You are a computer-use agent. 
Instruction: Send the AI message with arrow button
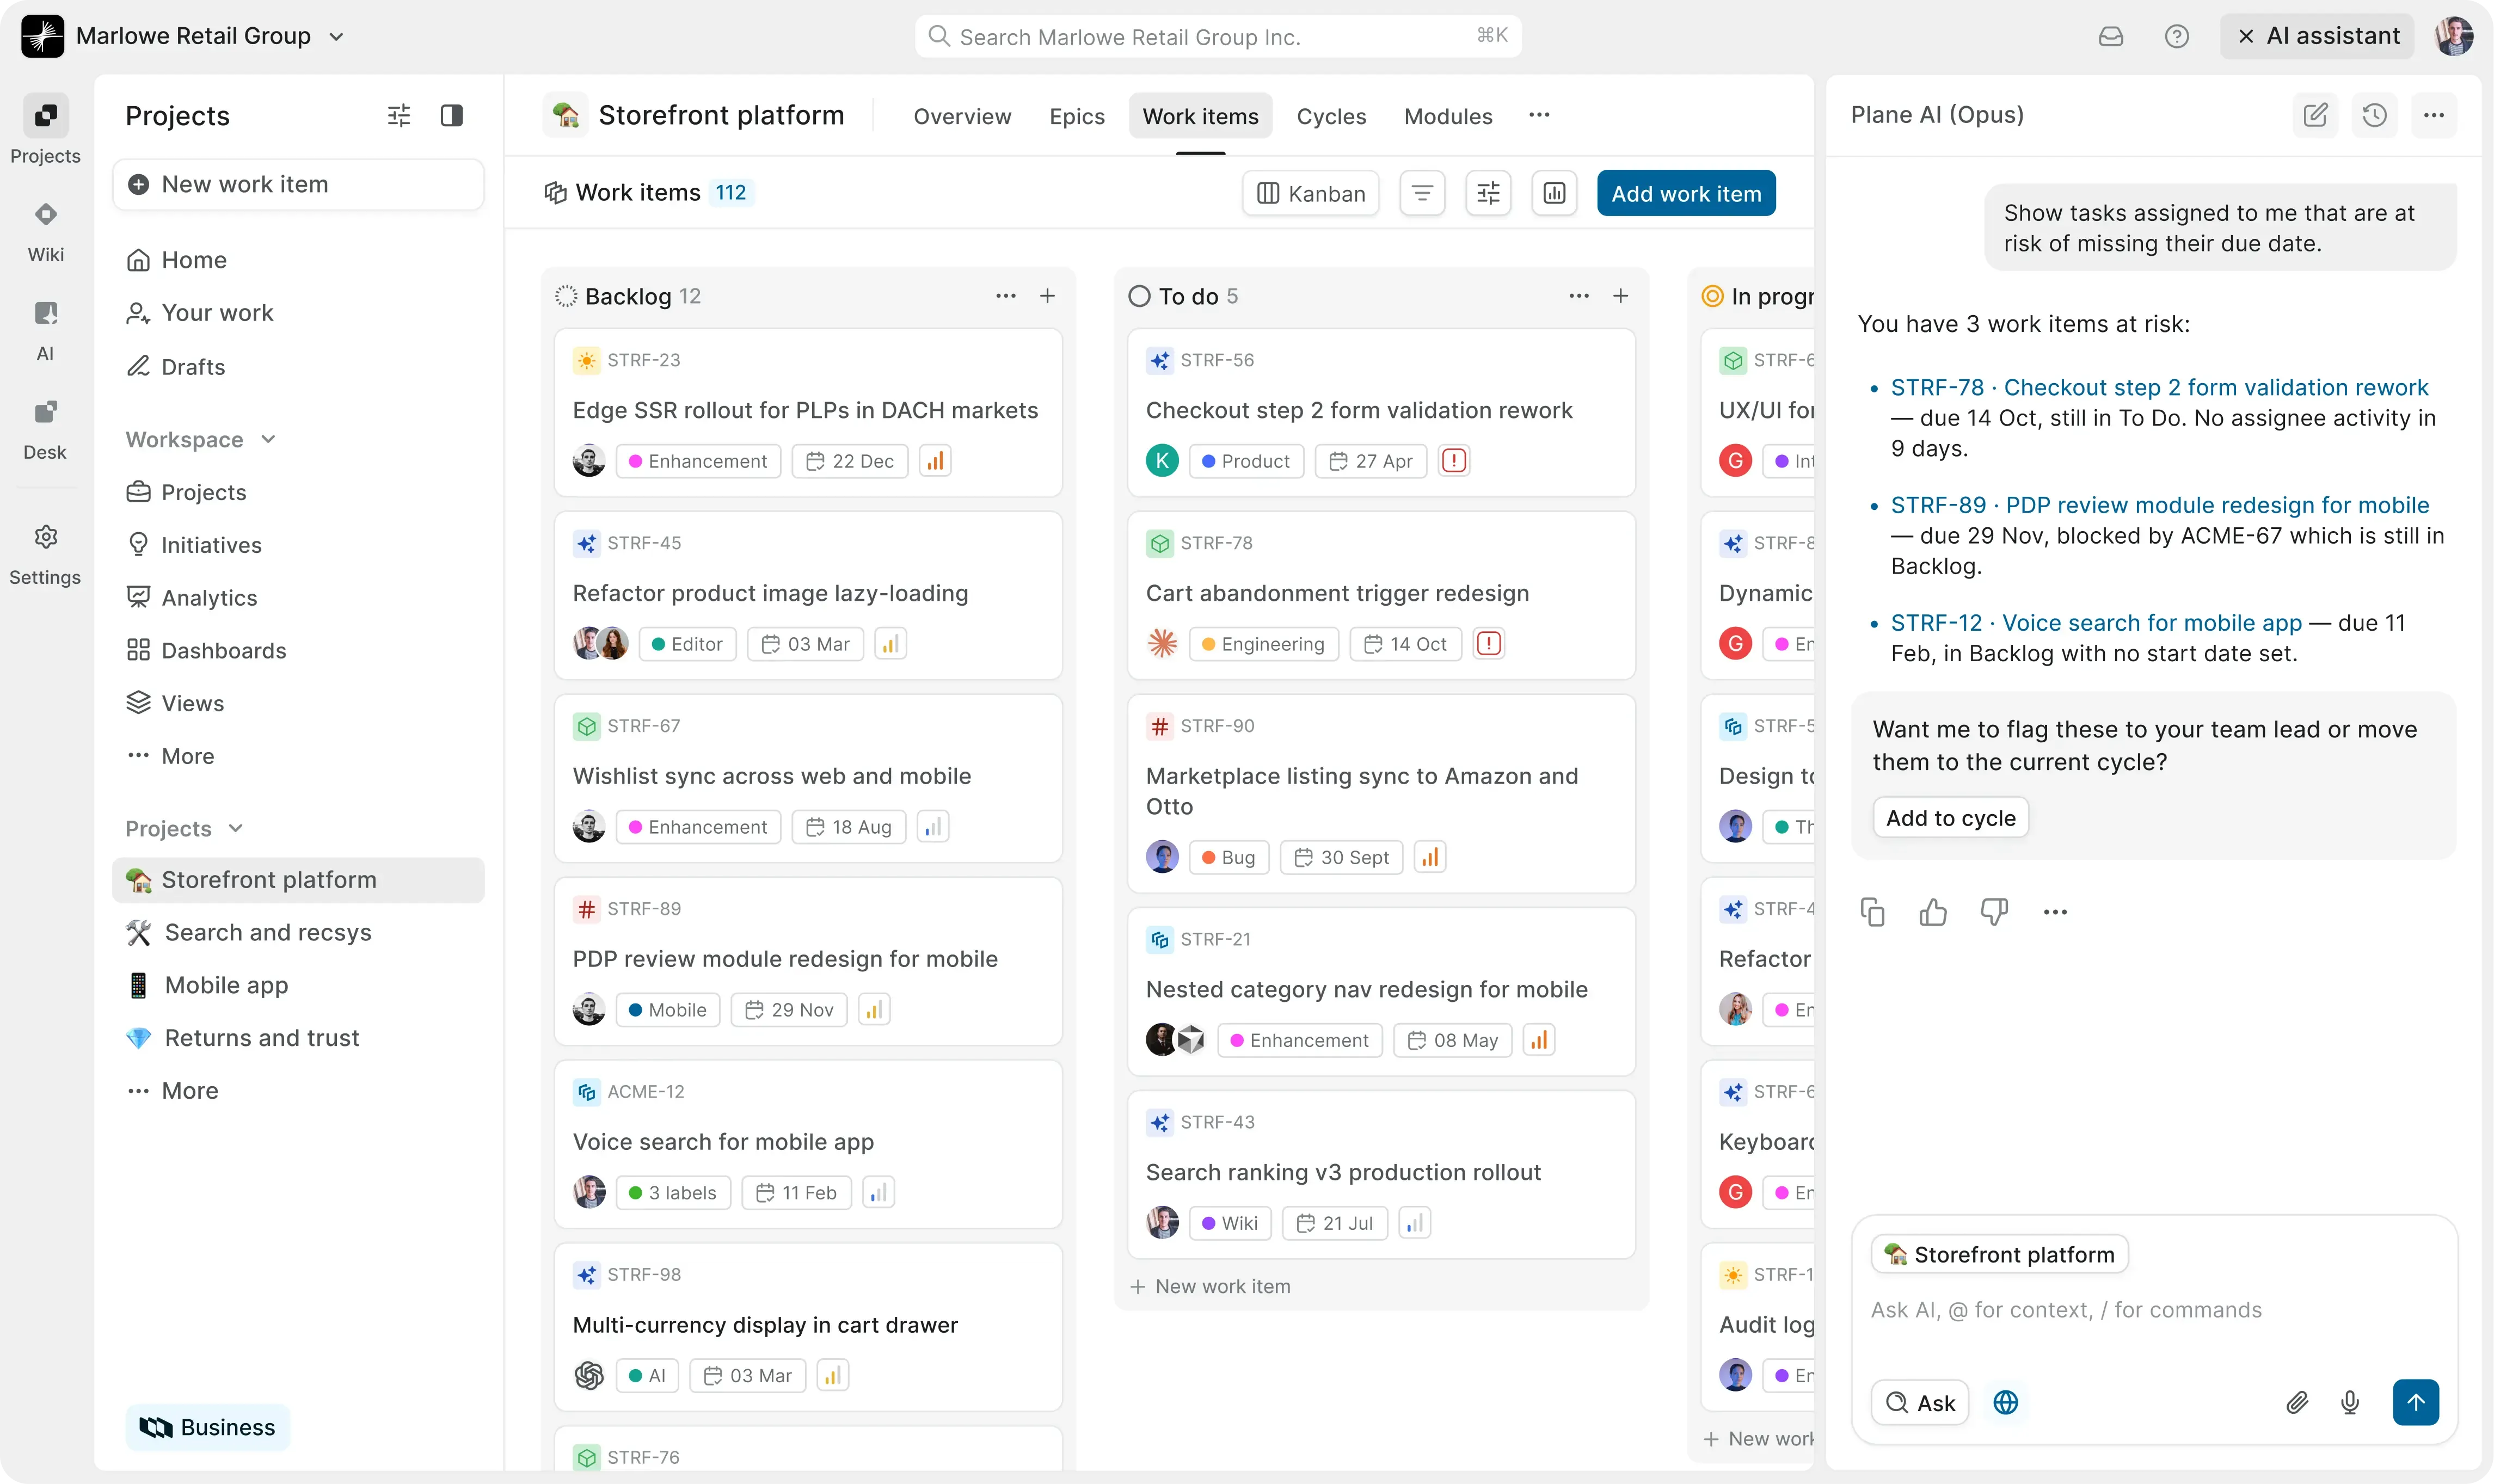[2416, 1403]
